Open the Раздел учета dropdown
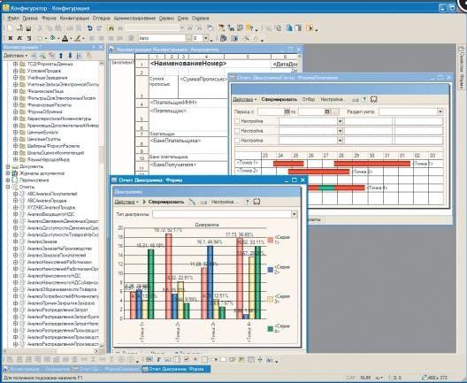Screen dimensions: 467x383 (440, 111)
